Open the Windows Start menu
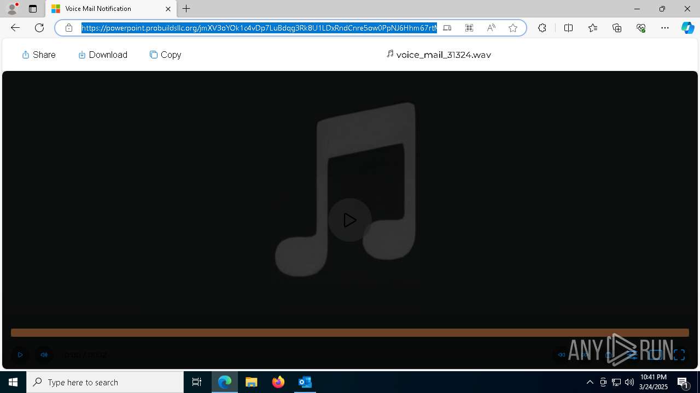 13,382
